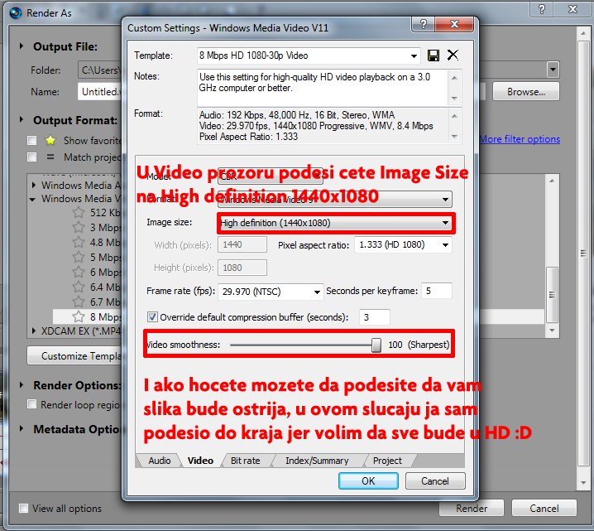The width and height of the screenshot is (594, 531).
Task: Click favorite star next to 8 Mbps template
Action: [x=79, y=316]
